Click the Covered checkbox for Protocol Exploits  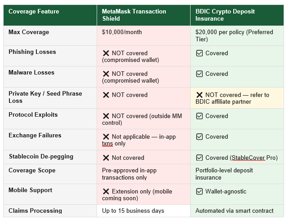pyautogui.click(x=200, y=116)
